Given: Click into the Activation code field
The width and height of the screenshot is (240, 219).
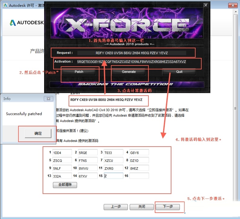Looking at the screenshot, I should [x=131, y=62].
